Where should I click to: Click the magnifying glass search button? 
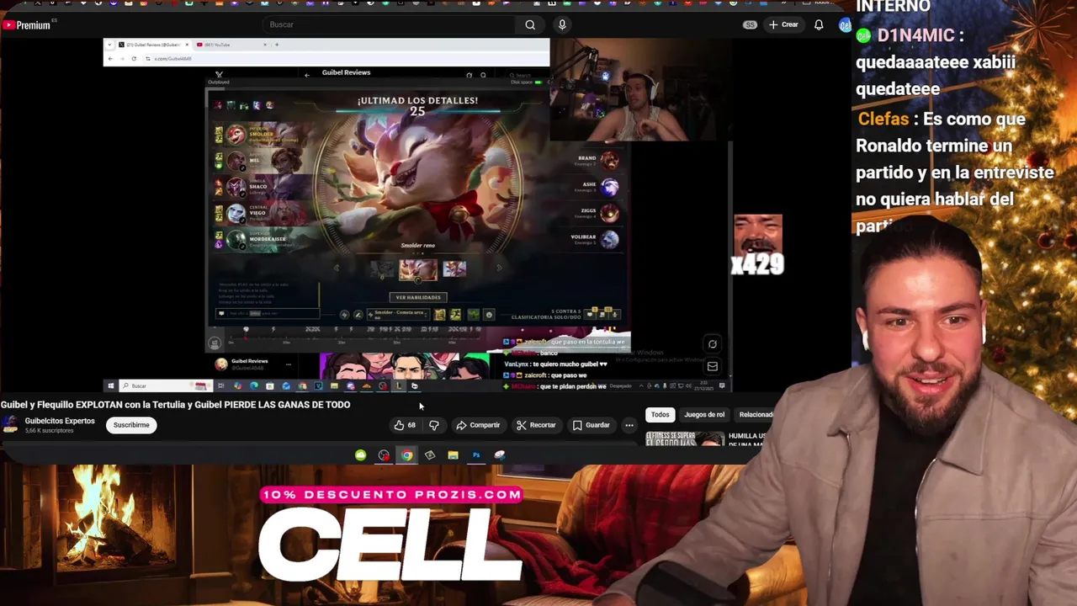530,24
